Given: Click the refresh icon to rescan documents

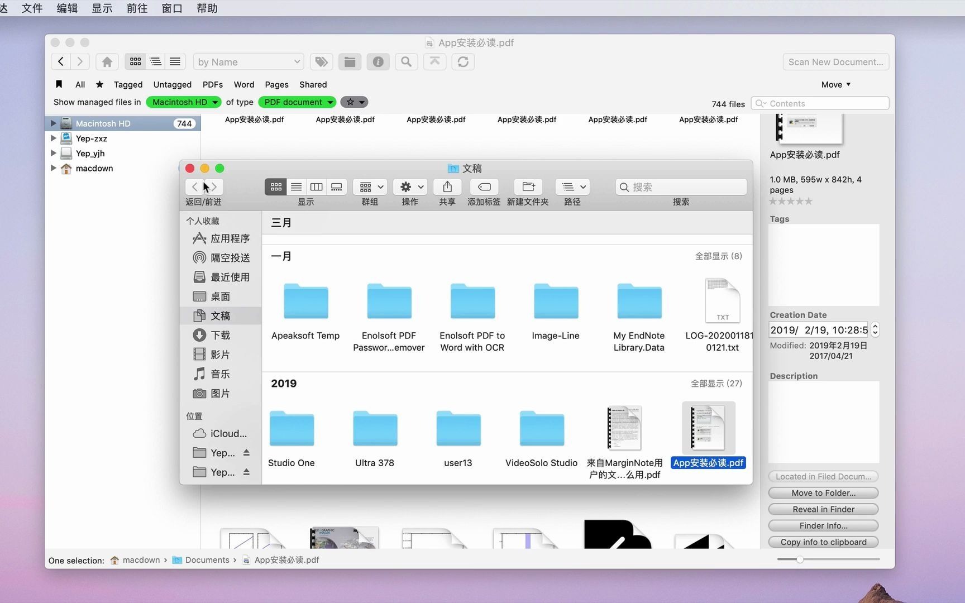Looking at the screenshot, I should tap(463, 61).
